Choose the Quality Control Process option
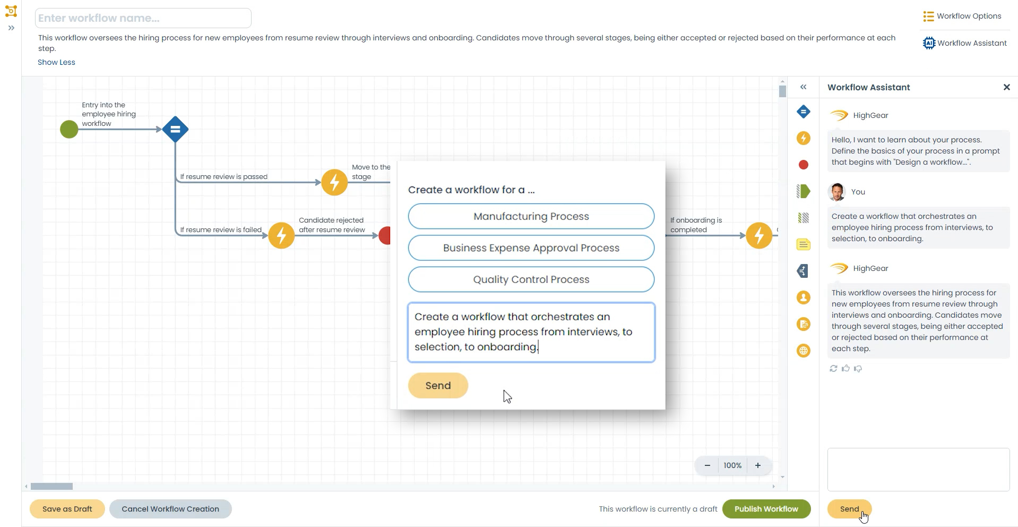Screen dimensions: 1018x527 click(x=531, y=279)
